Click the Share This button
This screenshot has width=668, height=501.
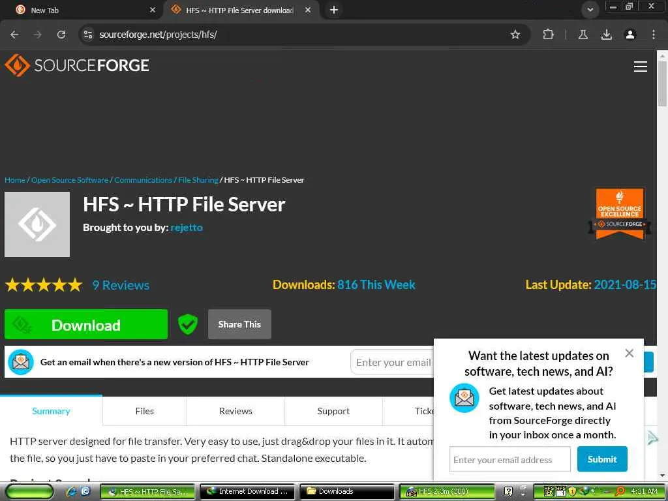[x=239, y=325]
